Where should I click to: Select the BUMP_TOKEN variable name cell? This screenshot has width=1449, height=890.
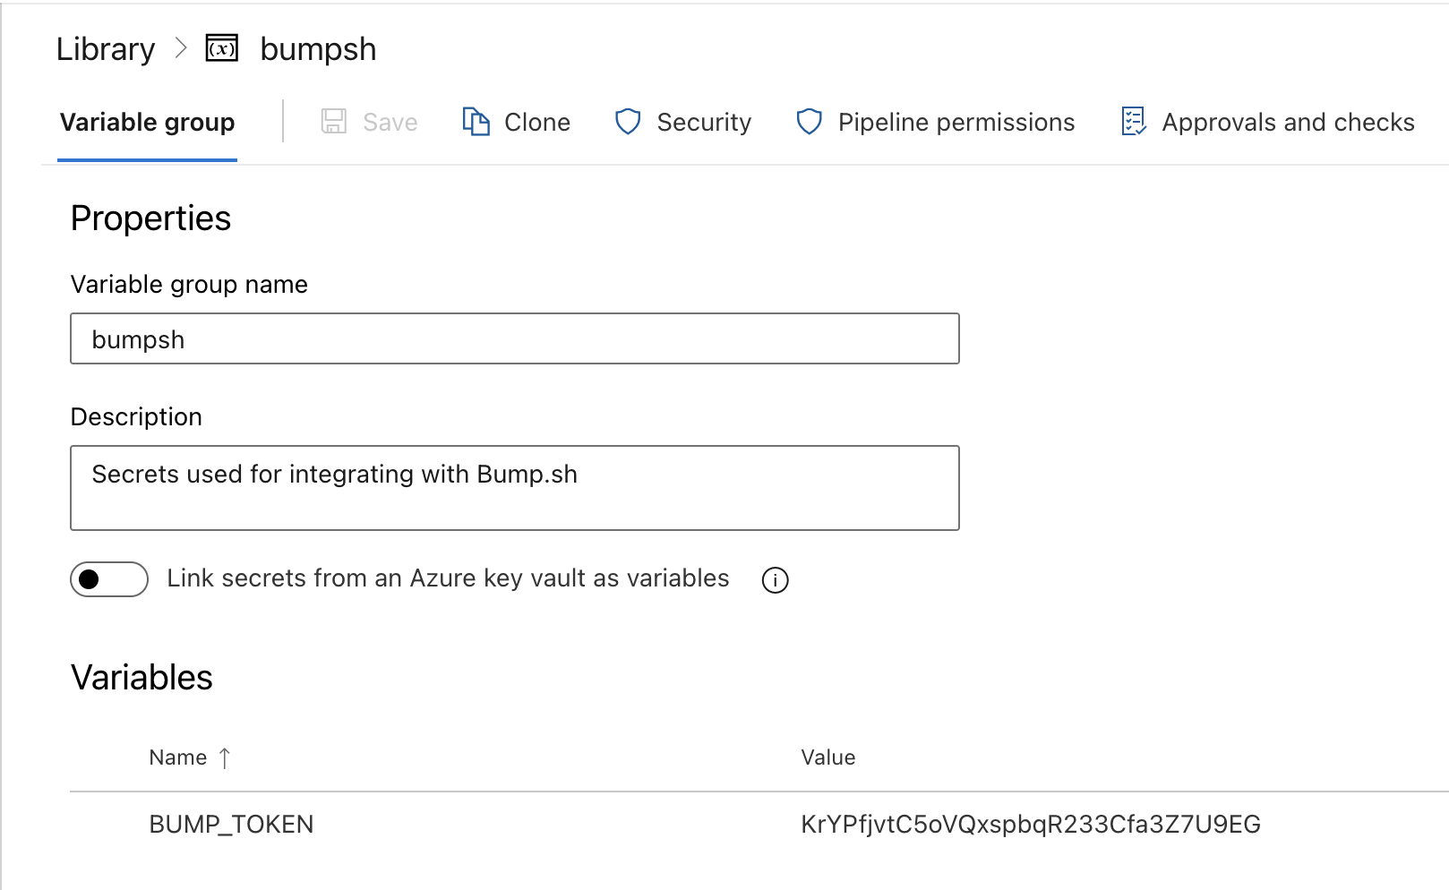[x=231, y=825]
